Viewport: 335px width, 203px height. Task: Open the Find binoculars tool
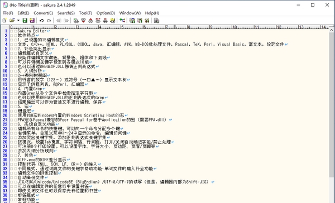pyautogui.click(x=76, y=21)
